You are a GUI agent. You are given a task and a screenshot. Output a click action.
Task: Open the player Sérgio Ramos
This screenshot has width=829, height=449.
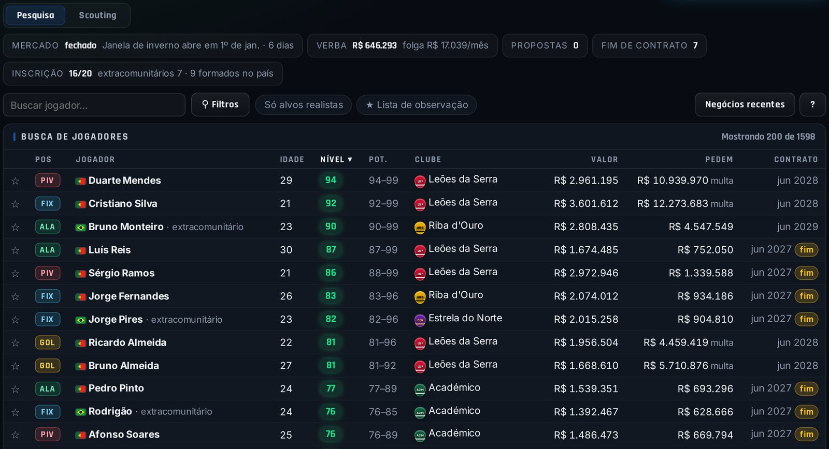tap(121, 273)
